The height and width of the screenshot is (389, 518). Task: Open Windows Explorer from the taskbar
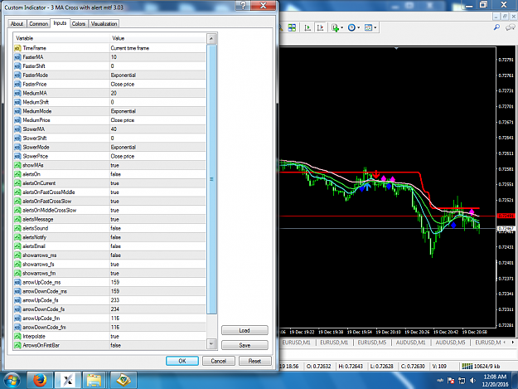click(94, 380)
